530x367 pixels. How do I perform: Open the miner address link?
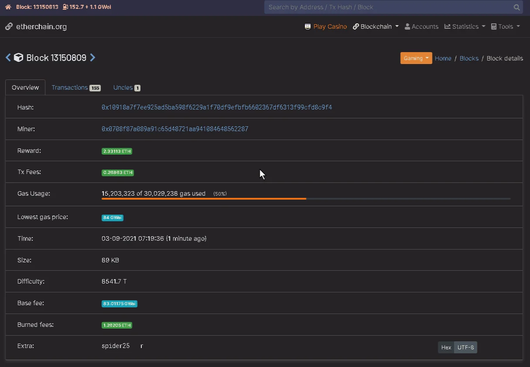[x=175, y=129]
